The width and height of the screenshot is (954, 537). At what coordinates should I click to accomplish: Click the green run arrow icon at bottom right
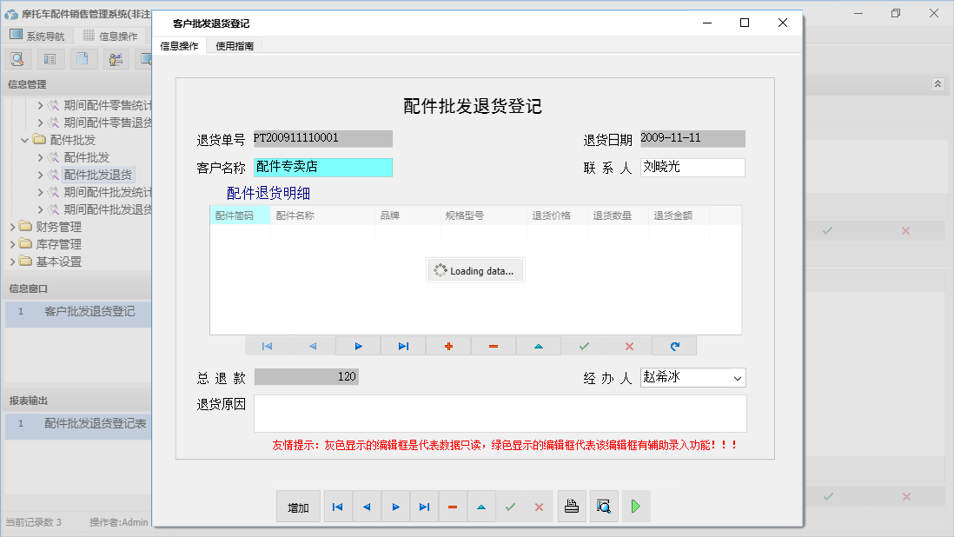pos(635,506)
